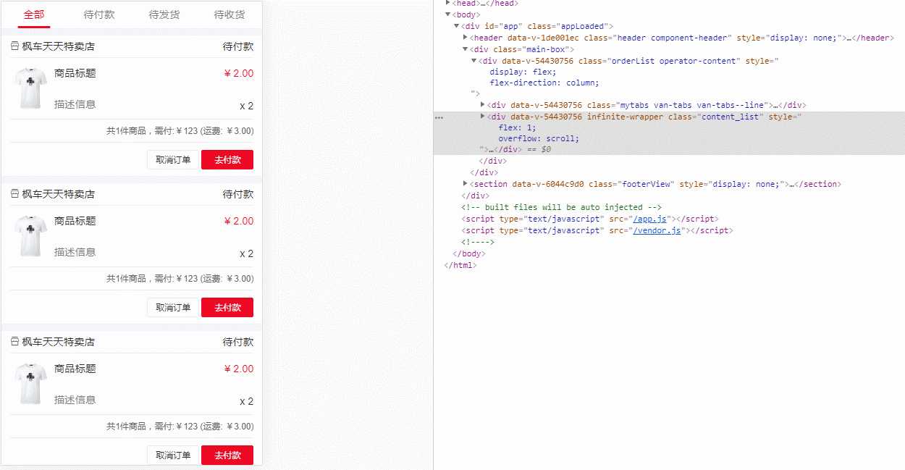Cancel the first order via 取消订单
This screenshot has height=470, width=905.
pyautogui.click(x=173, y=159)
